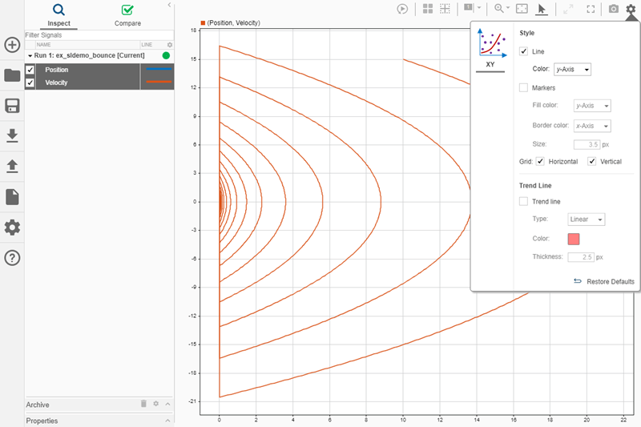Click the full screen corners icon
This screenshot has height=427, width=641.
point(591,9)
